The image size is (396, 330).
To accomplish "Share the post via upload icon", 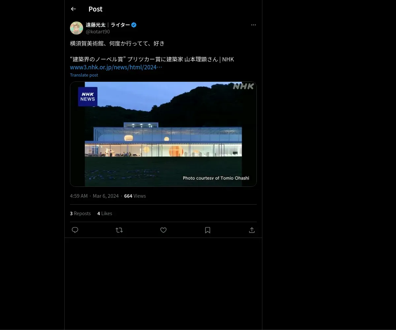I will tap(252, 230).
